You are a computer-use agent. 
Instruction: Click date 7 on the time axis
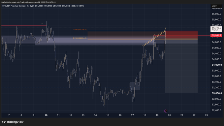9,115
